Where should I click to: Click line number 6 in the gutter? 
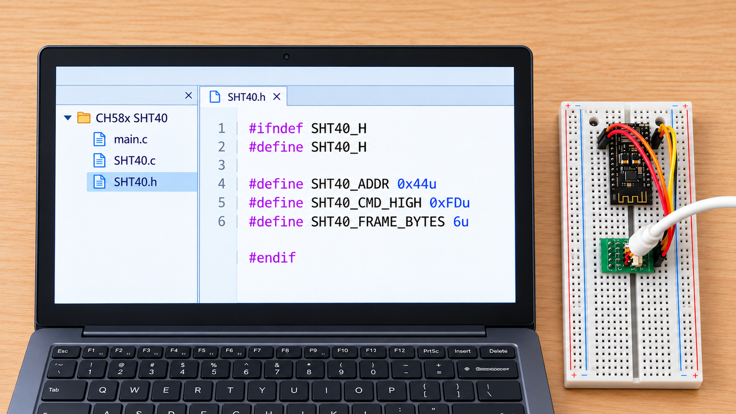pyautogui.click(x=222, y=221)
